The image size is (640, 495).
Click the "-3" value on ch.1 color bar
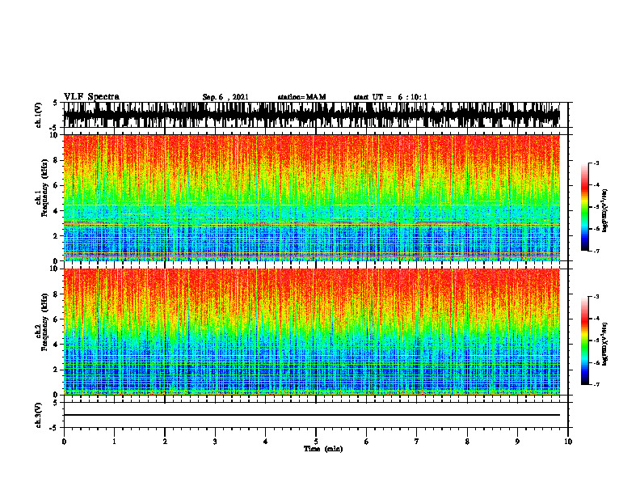coord(596,163)
